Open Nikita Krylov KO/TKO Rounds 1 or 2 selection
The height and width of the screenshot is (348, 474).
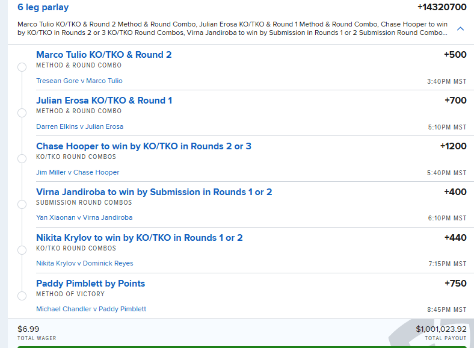pos(140,238)
